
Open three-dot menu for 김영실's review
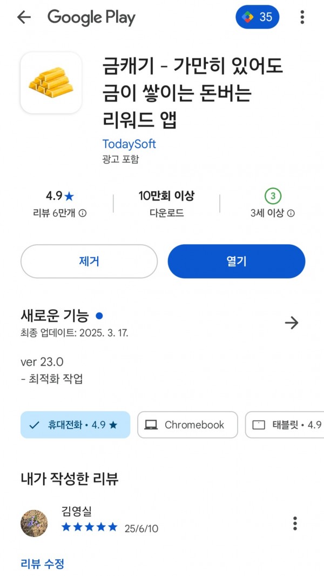295,523
